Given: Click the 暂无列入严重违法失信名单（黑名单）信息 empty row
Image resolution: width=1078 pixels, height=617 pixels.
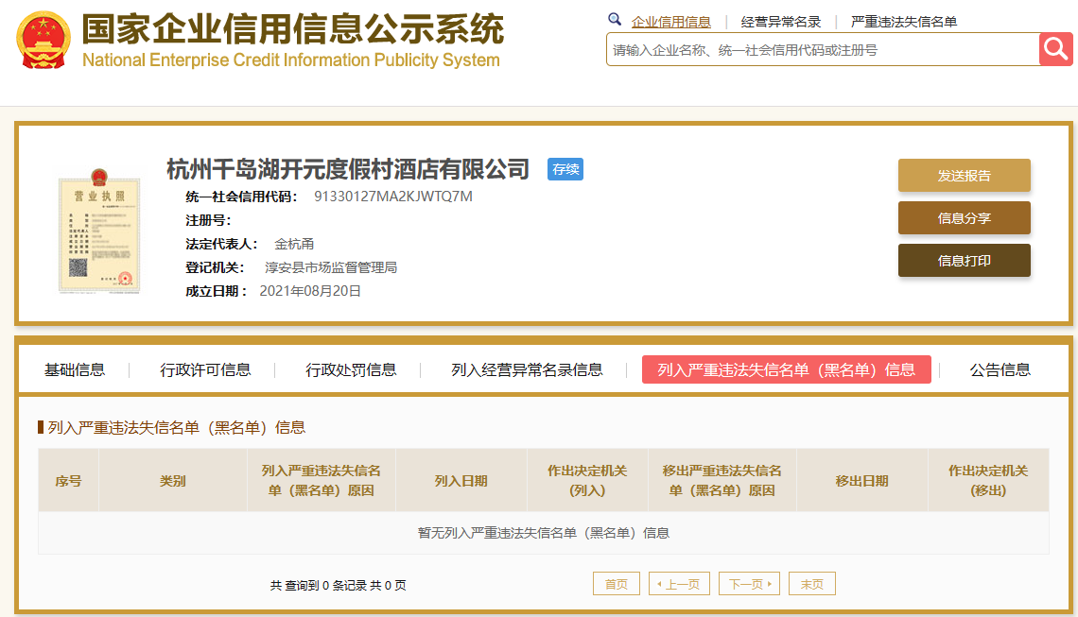Looking at the screenshot, I should tap(544, 533).
